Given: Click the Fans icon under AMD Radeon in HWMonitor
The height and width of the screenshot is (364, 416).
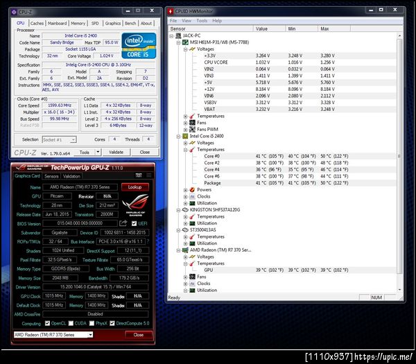Looking at the screenshot, I should (193, 277).
